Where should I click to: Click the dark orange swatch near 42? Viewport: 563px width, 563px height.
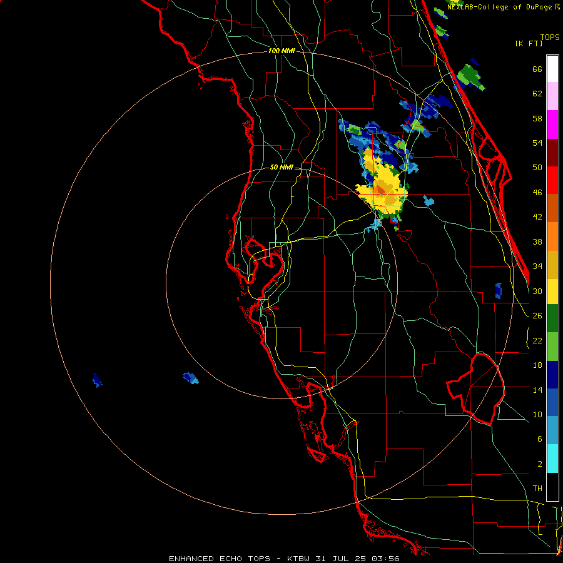(552, 208)
